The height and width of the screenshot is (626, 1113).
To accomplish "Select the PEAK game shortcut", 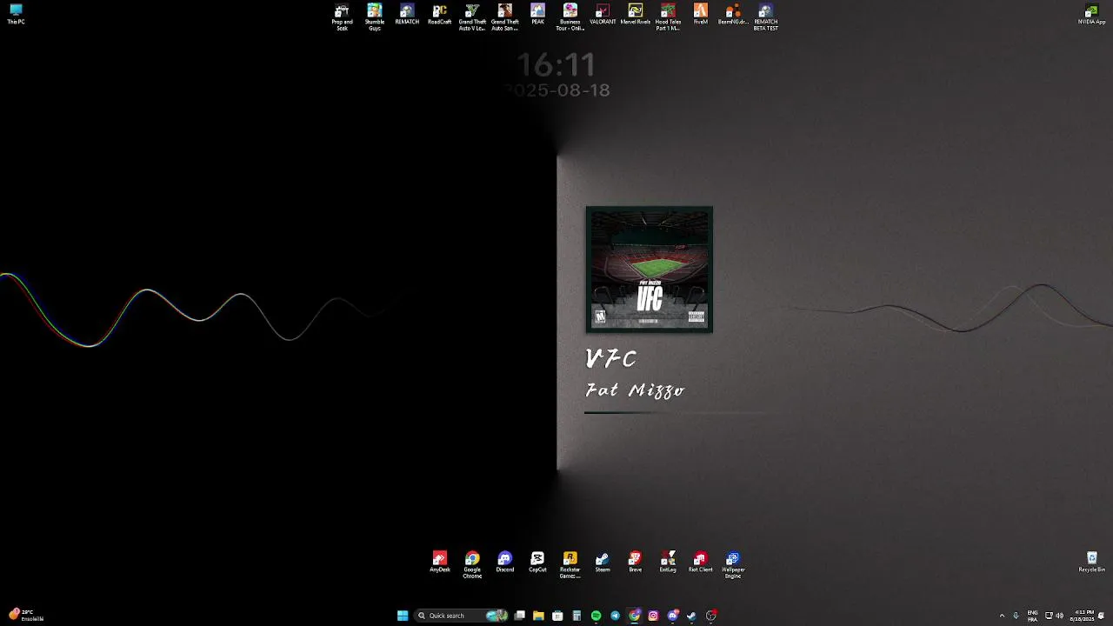I will point(537,15).
